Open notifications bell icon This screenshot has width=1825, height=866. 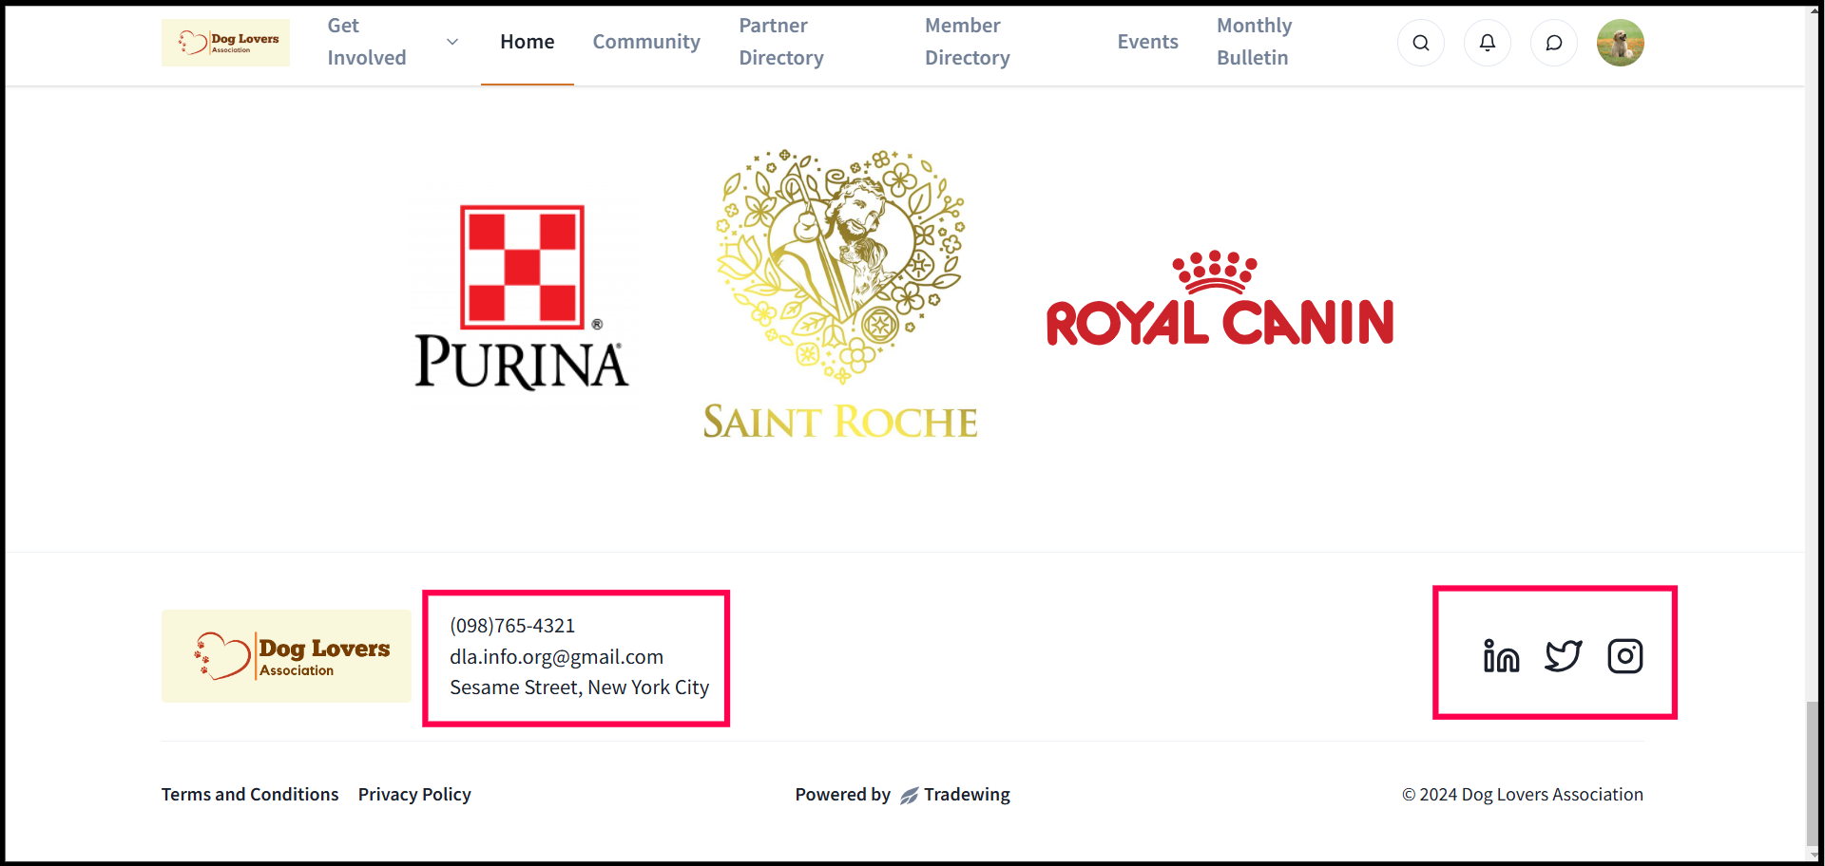click(1487, 43)
